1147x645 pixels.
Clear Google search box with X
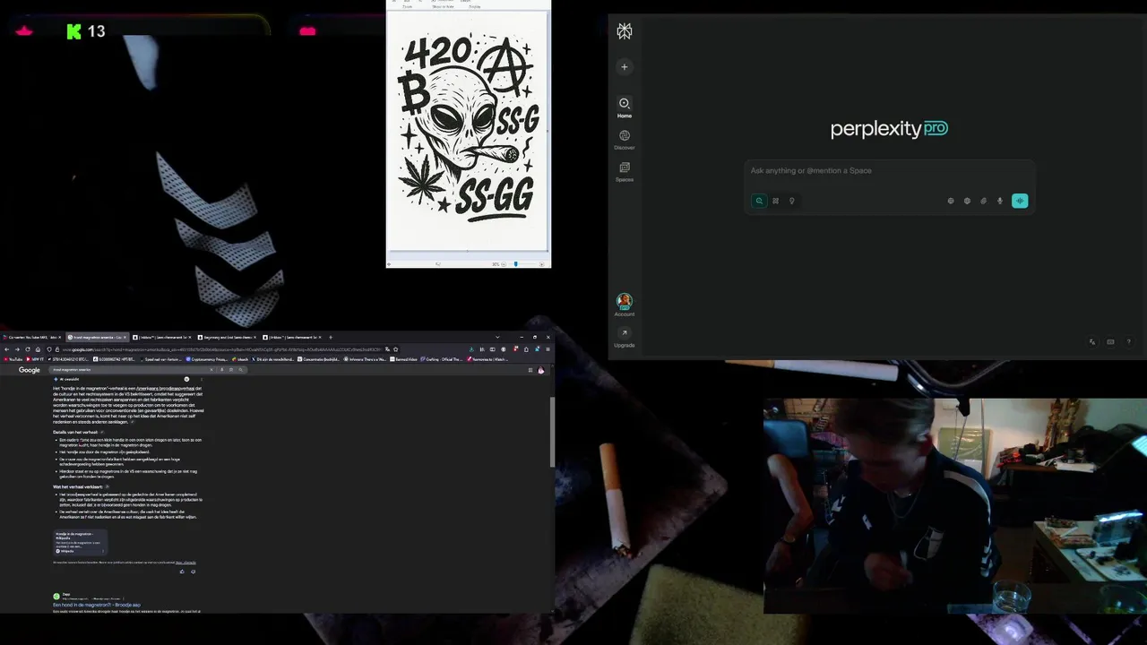[212, 369]
